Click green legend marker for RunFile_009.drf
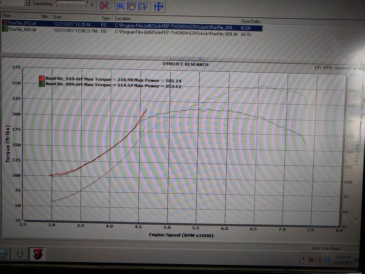Image resolution: width=365 pixels, height=274 pixels. pos(42,84)
